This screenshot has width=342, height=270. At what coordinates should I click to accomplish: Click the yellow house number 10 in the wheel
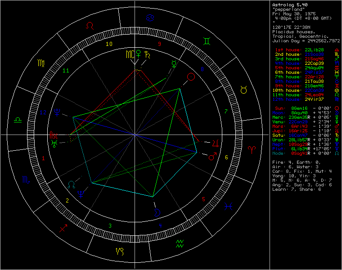pos(109,44)
